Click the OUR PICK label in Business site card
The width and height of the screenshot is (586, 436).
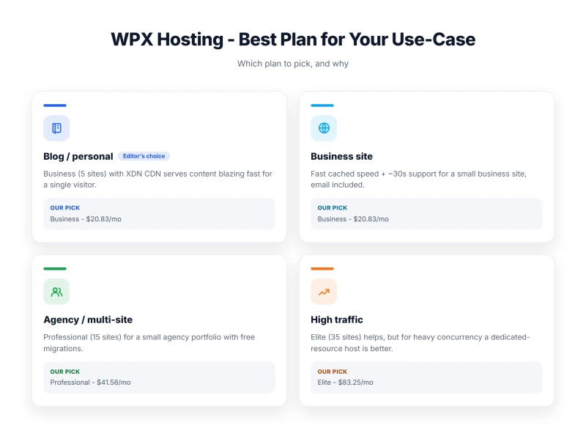(333, 207)
